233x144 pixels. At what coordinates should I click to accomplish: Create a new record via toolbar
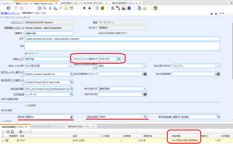[x=16, y=8]
